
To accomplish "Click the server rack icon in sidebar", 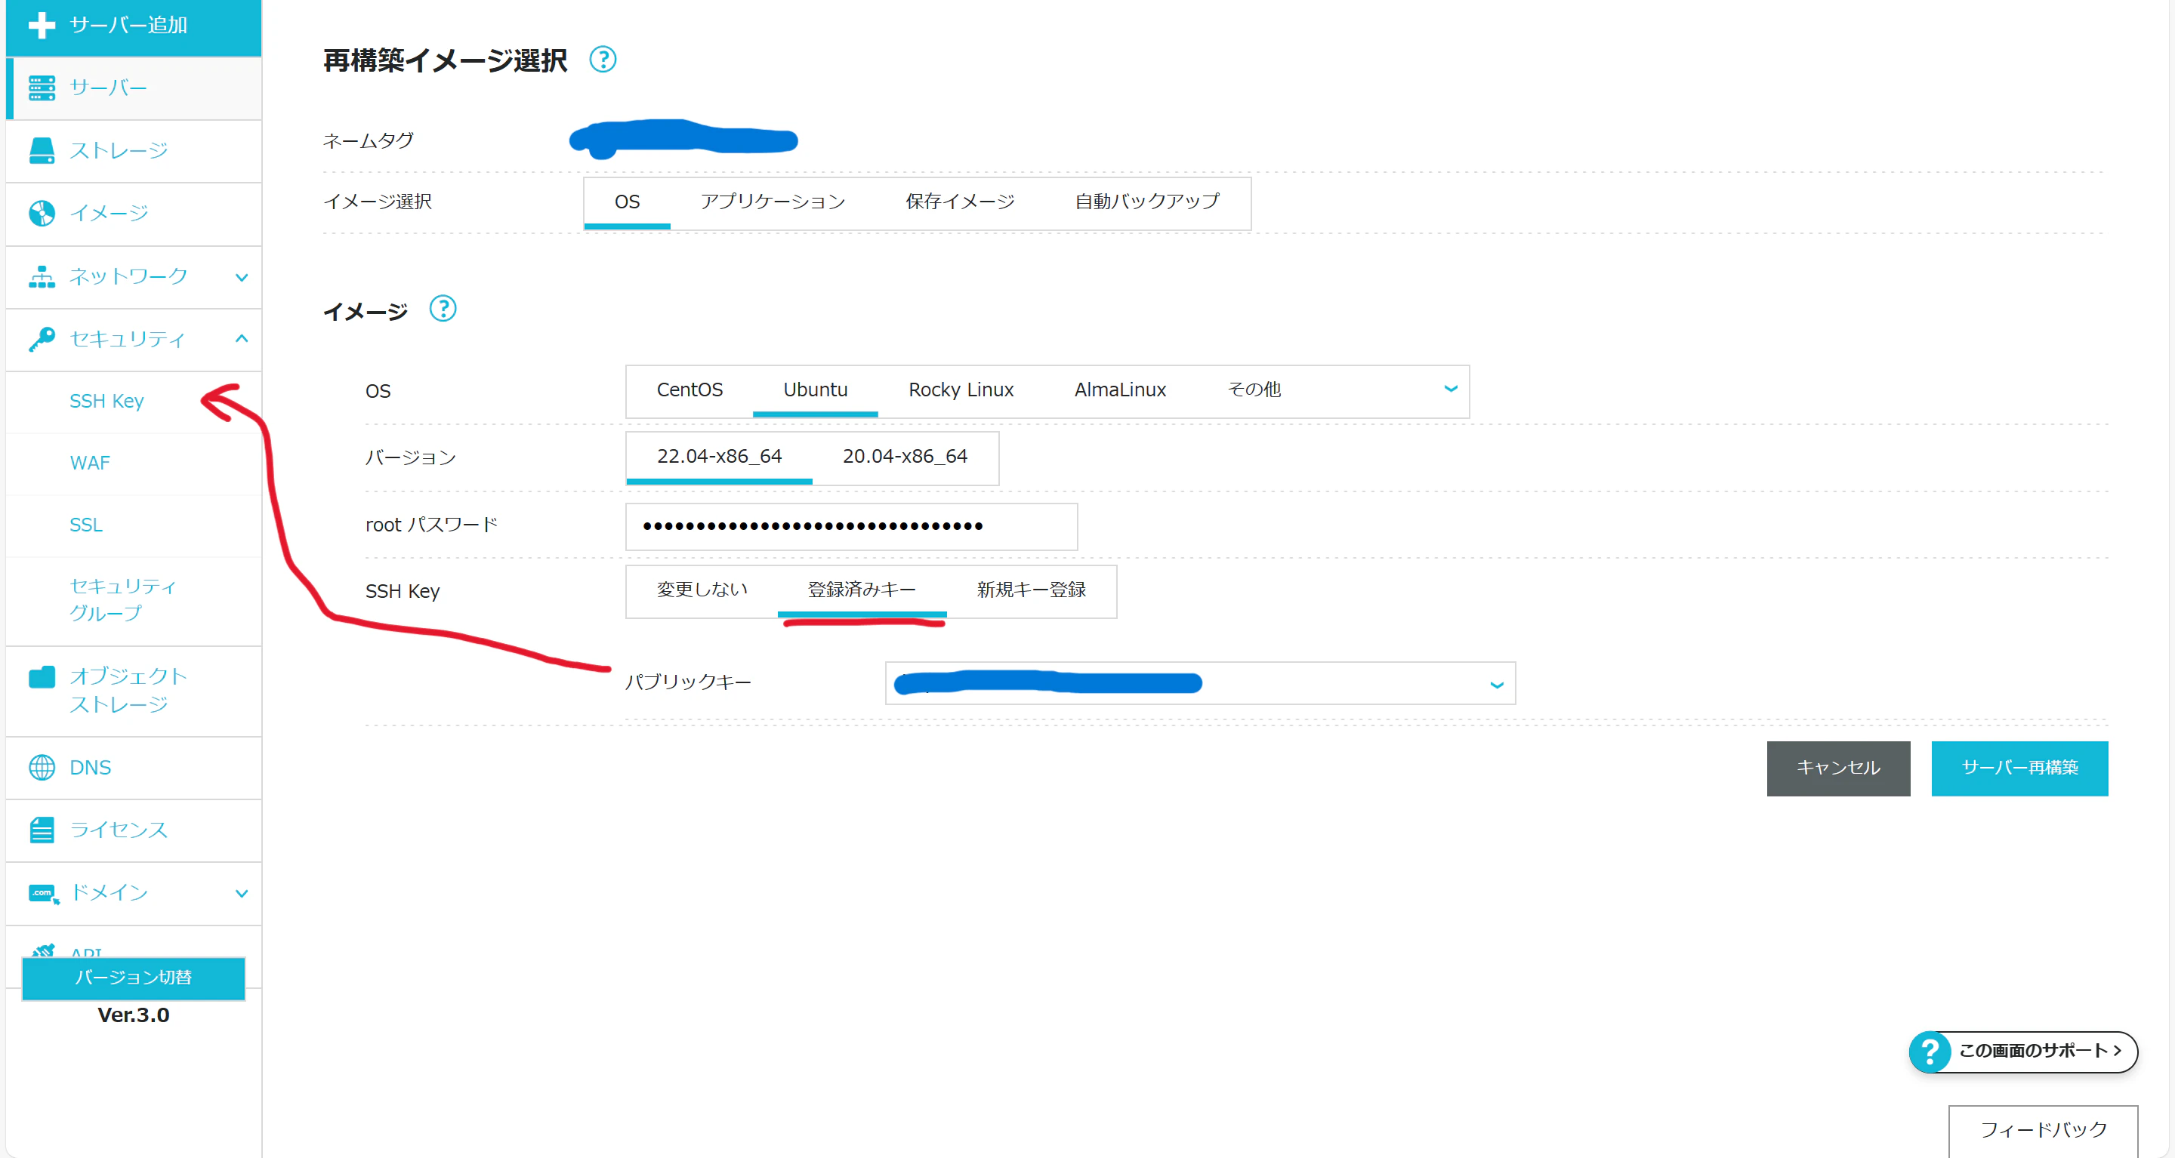I will pyautogui.click(x=42, y=88).
